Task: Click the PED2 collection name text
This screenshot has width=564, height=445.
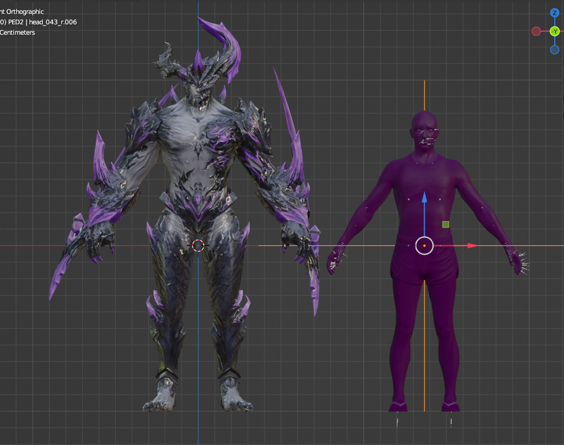Action: tap(17, 22)
